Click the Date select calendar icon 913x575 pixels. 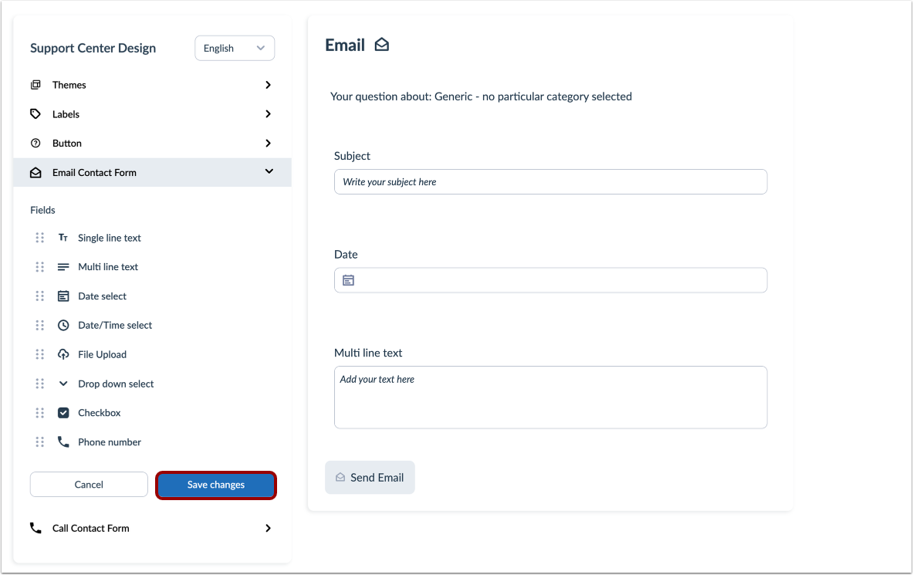point(63,296)
